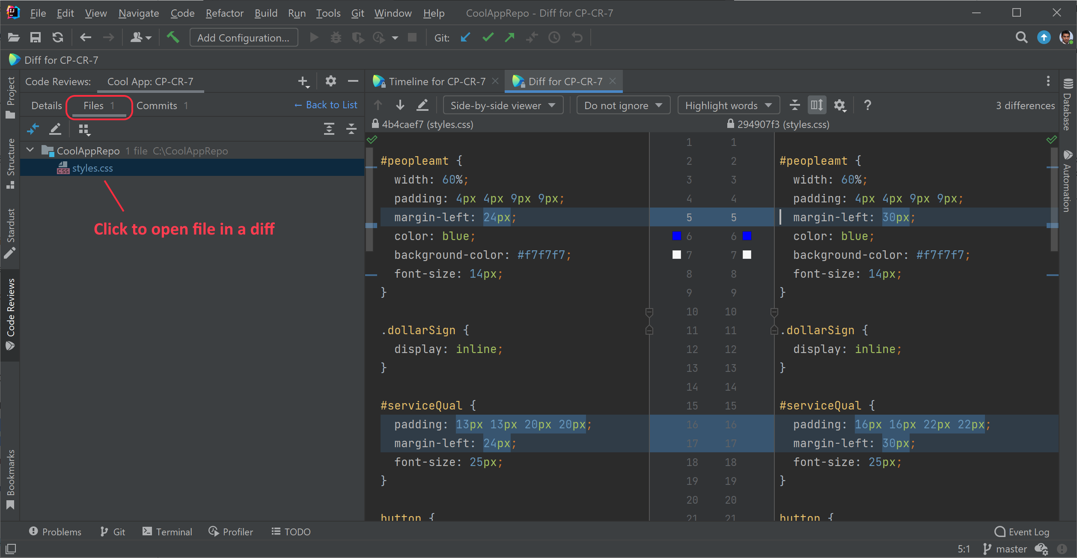Image resolution: width=1077 pixels, height=558 pixels.
Task: Open the Refactor menu
Action: [x=224, y=13]
